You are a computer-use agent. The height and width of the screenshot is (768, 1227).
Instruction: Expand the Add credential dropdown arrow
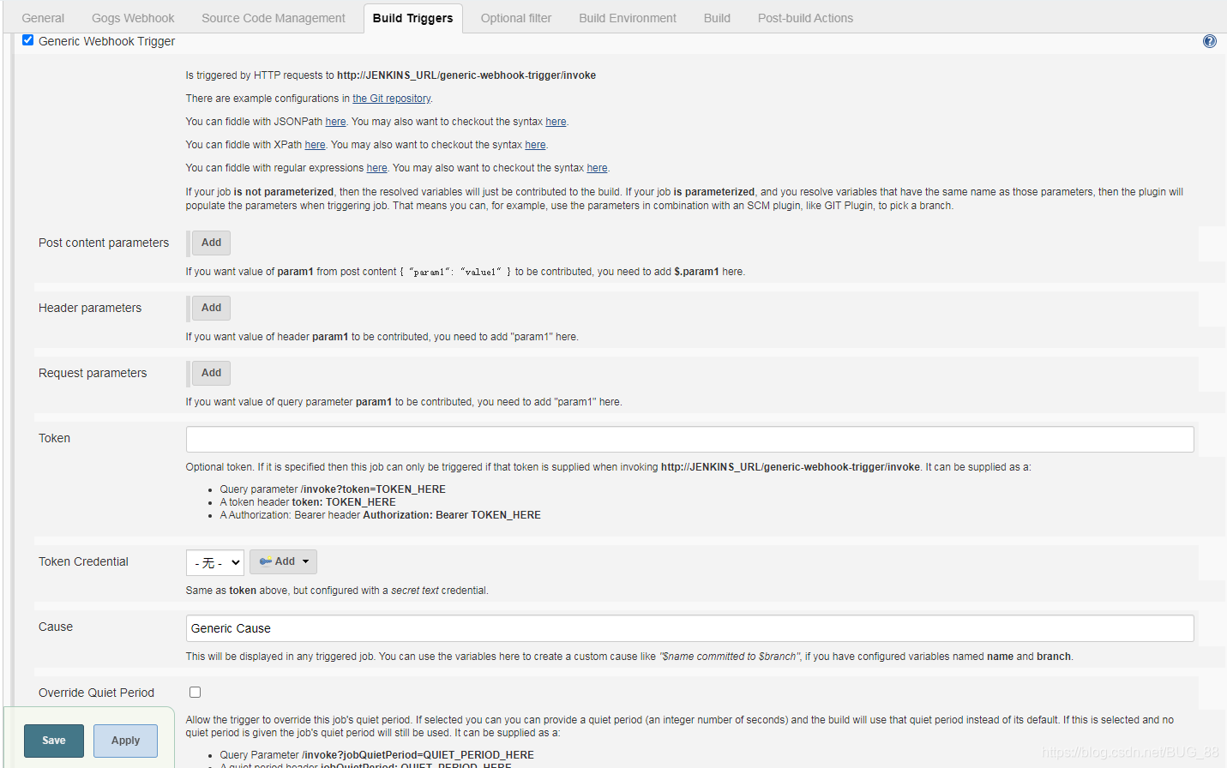304,561
